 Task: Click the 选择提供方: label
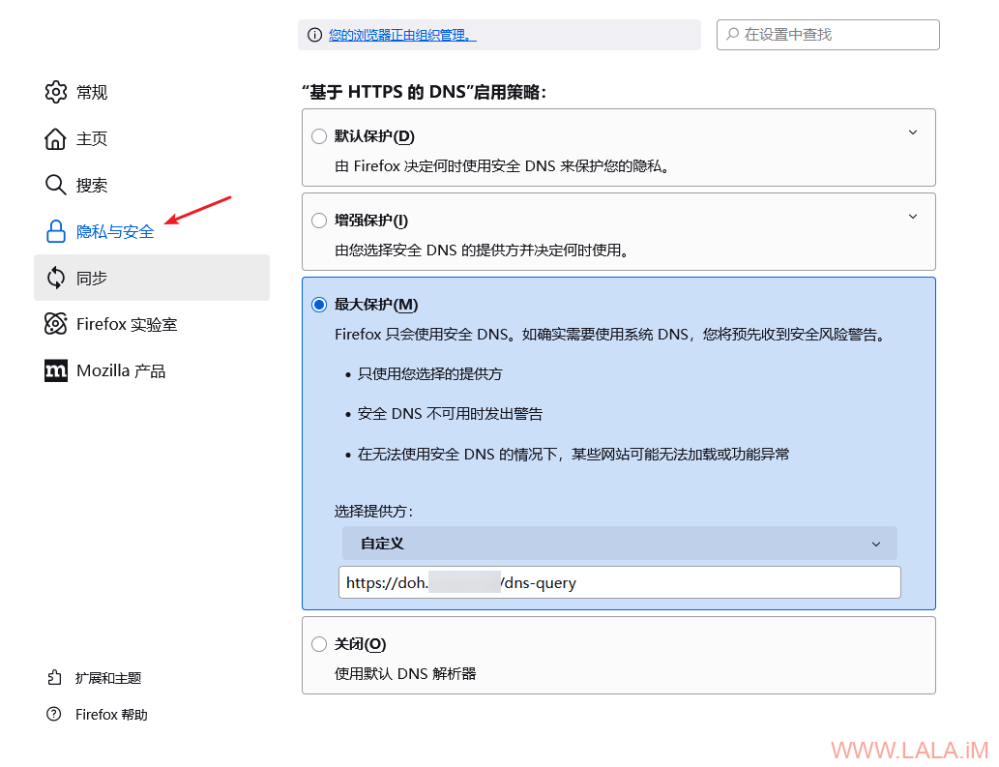(x=374, y=511)
